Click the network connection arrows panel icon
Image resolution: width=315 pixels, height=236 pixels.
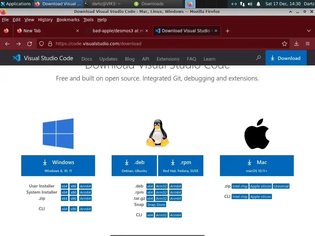coord(242,4)
